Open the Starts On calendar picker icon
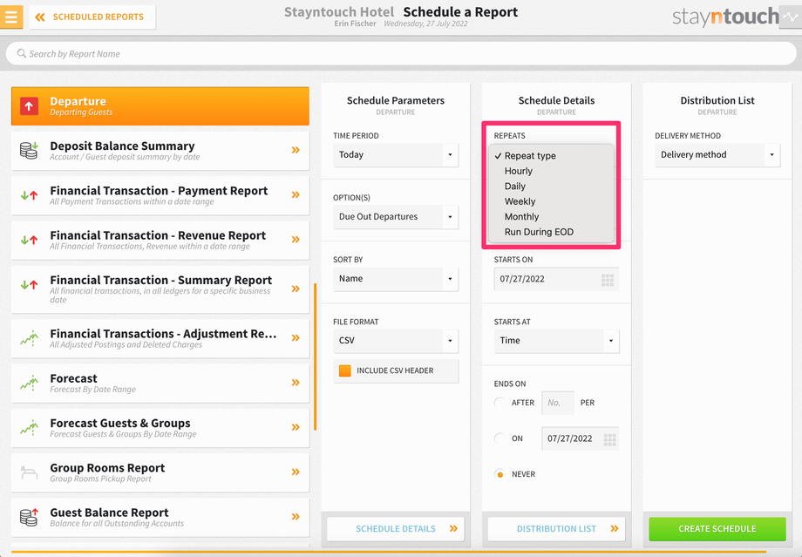Screen dimensions: 802x557 (x=607, y=280)
